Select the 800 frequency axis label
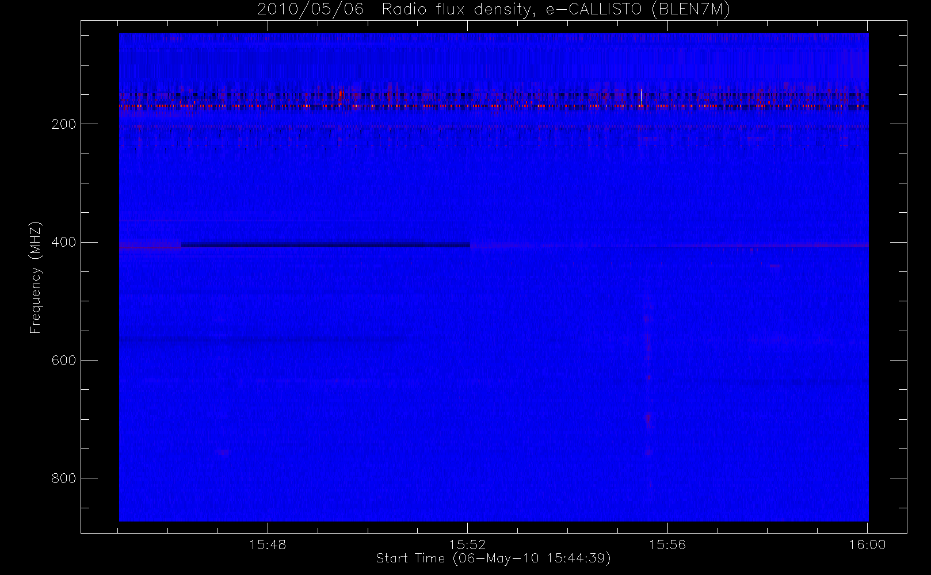 click(63, 478)
